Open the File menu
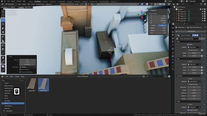 [5, 1]
